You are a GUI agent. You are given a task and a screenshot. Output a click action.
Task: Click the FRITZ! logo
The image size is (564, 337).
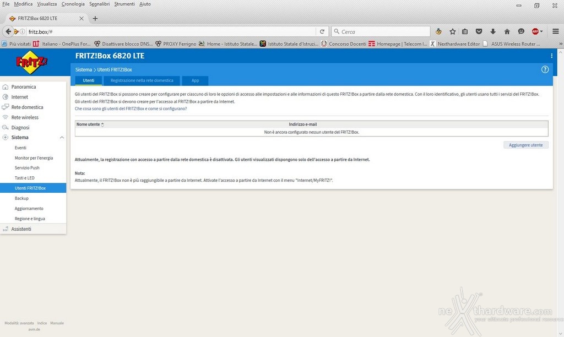31,62
